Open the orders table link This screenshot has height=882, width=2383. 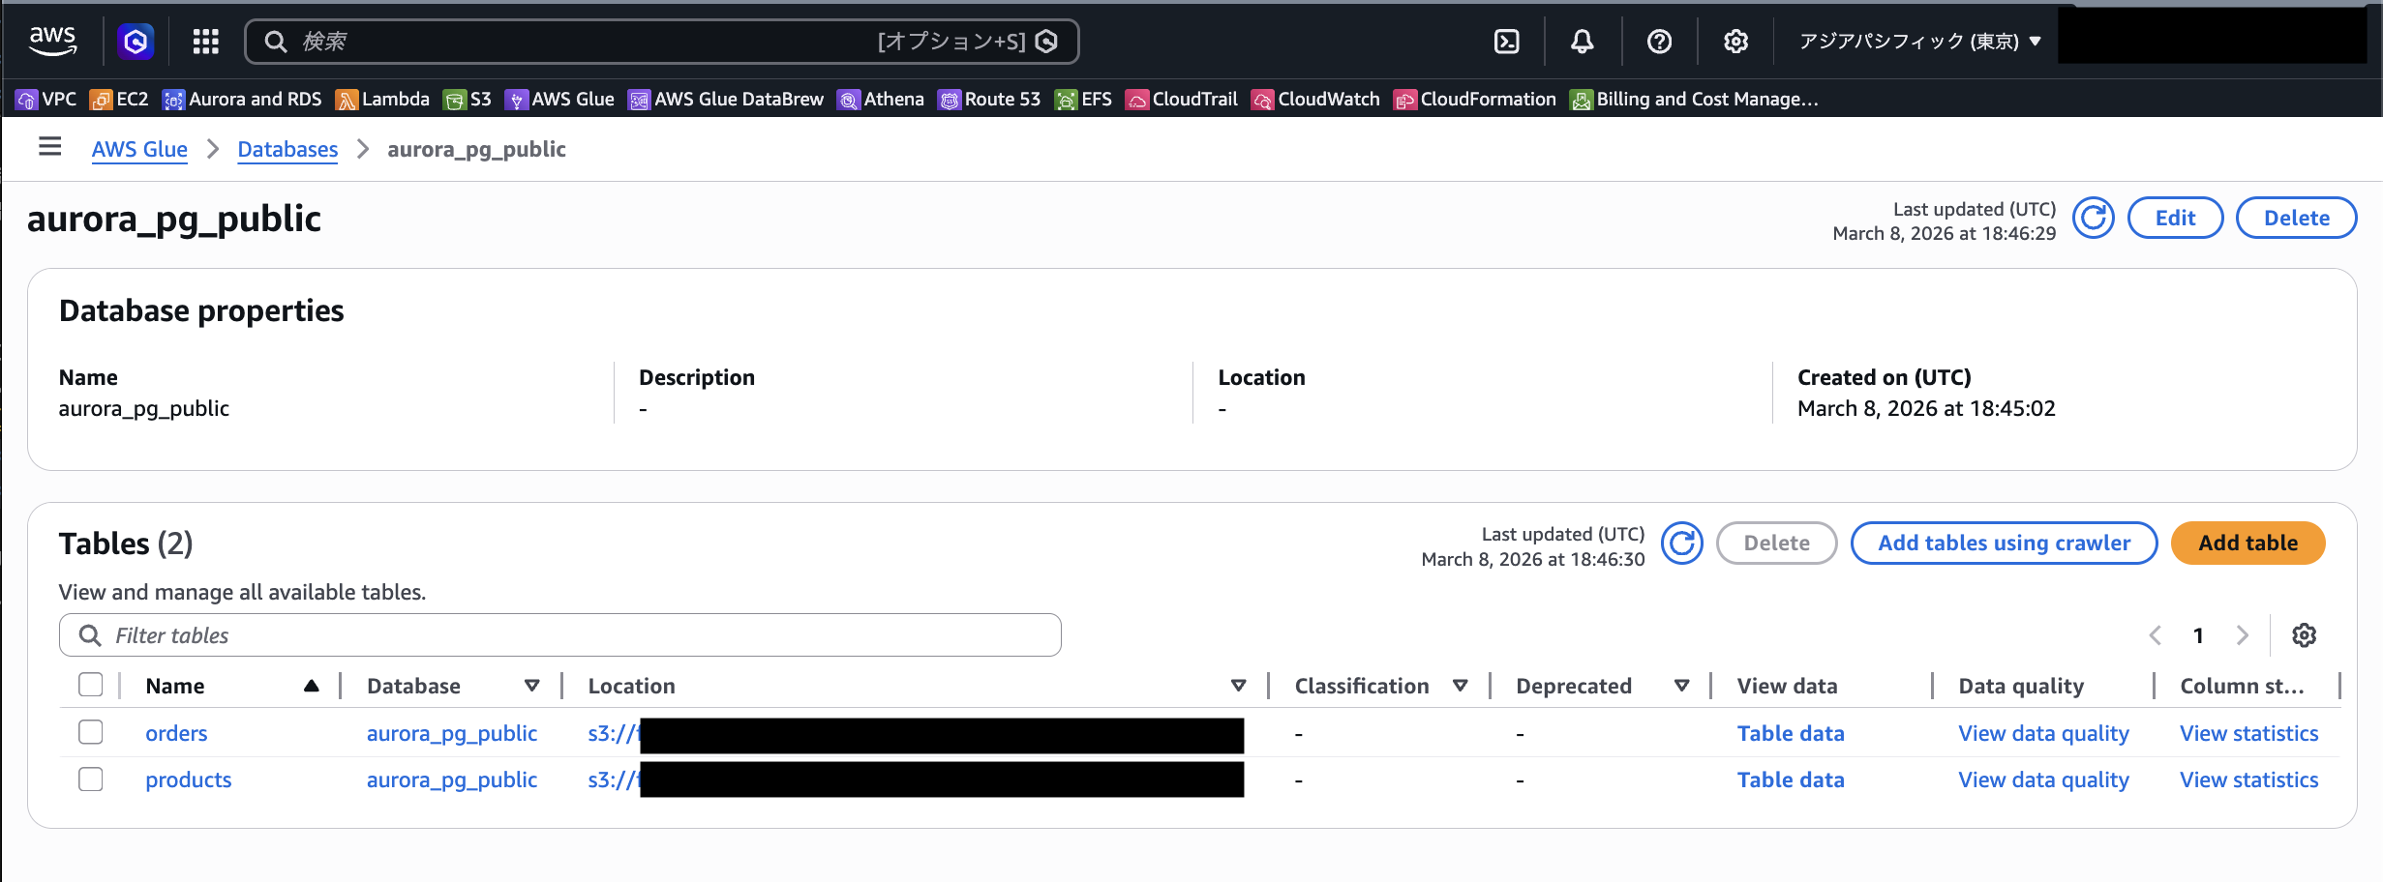[x=176, y=733]
